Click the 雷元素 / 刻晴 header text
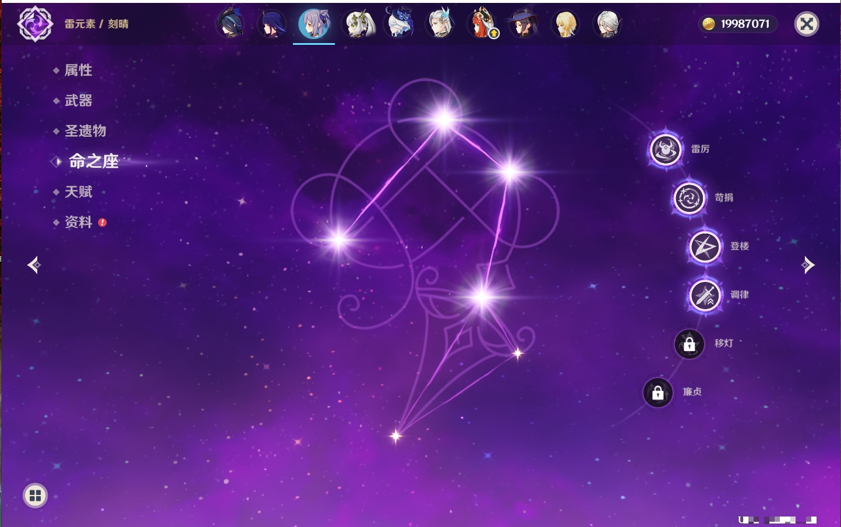The image size is (841, 527). coord(97,24)
